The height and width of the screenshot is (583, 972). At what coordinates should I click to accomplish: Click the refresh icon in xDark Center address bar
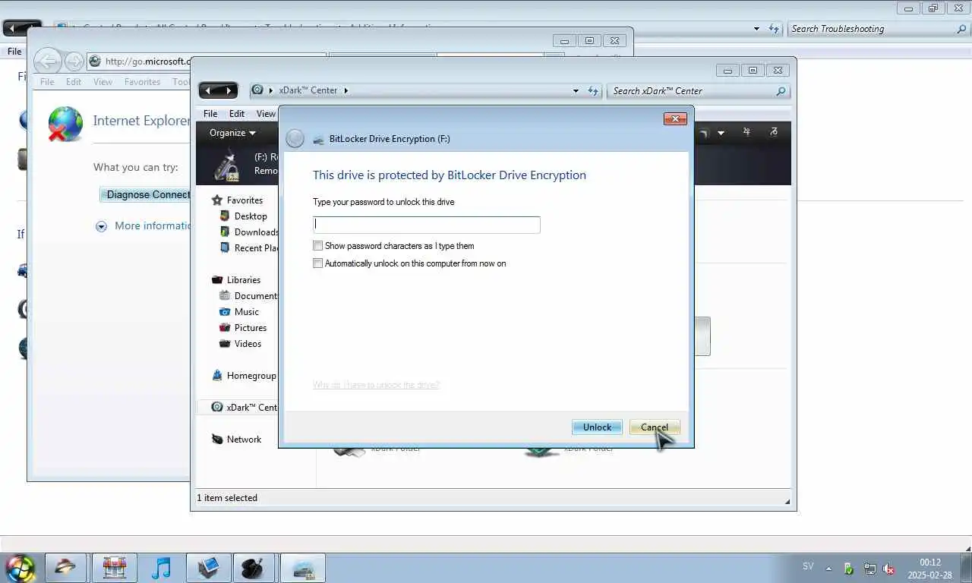[x=594, y=91]
